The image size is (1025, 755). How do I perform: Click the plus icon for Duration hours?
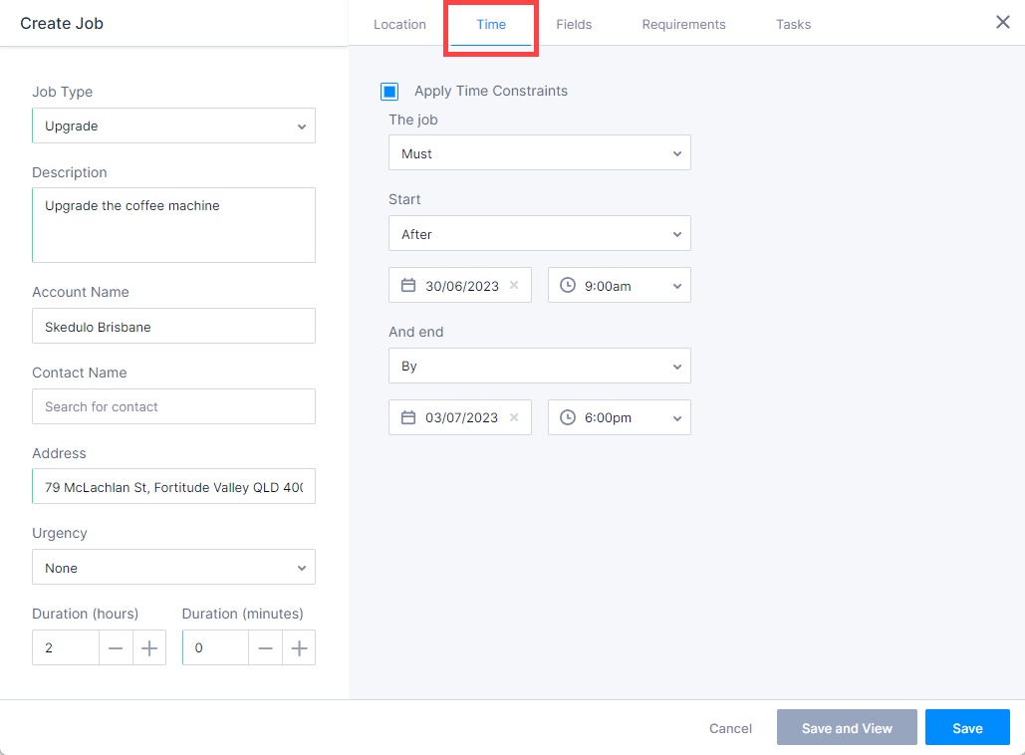click(148, 647)
